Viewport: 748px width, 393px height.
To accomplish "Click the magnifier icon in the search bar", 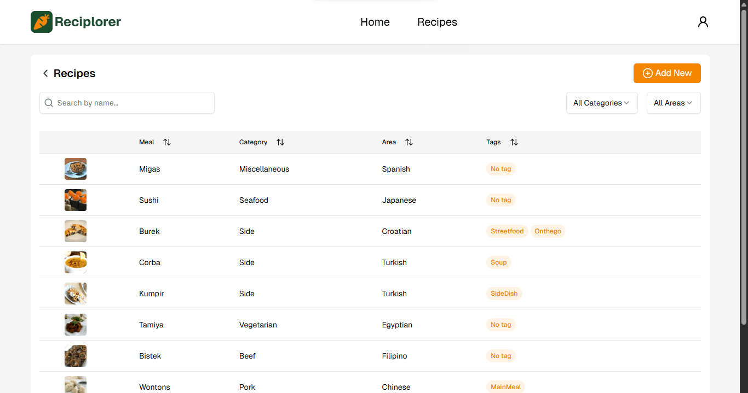I will 49,103.
